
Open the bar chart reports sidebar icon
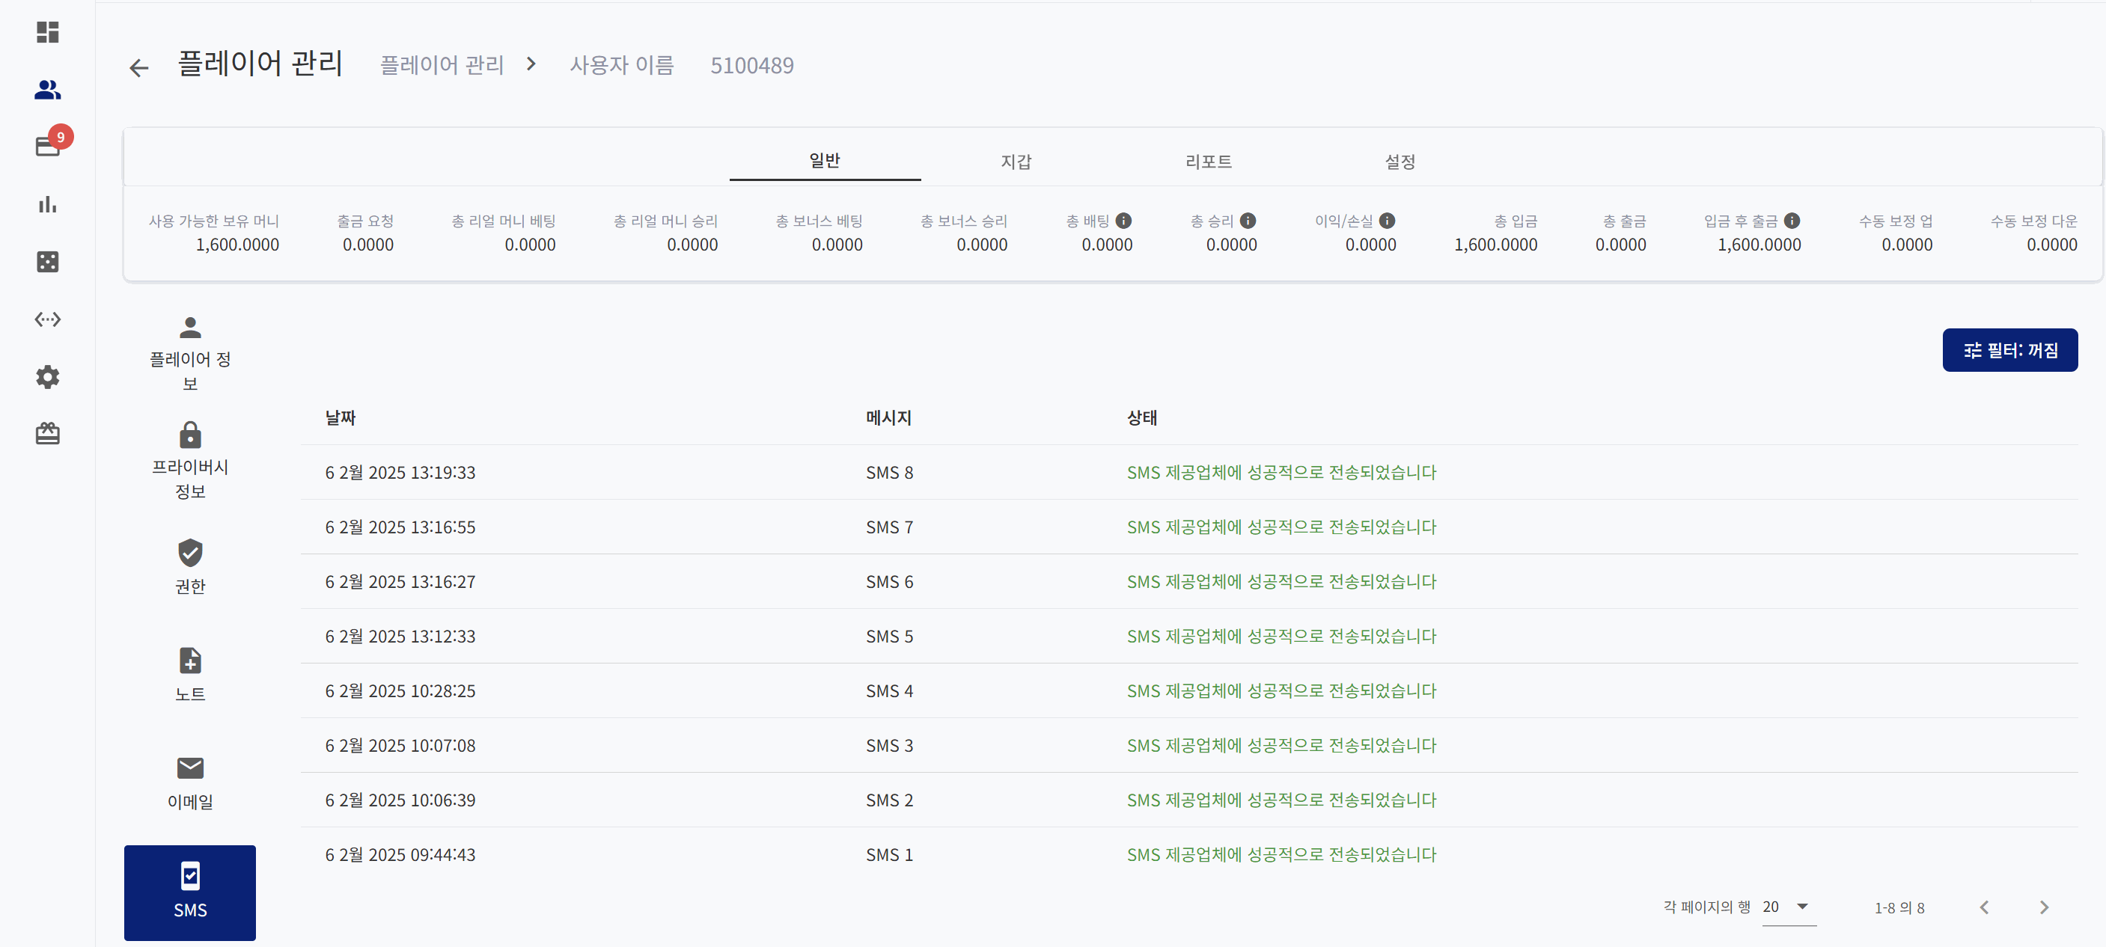coord(47,204)
